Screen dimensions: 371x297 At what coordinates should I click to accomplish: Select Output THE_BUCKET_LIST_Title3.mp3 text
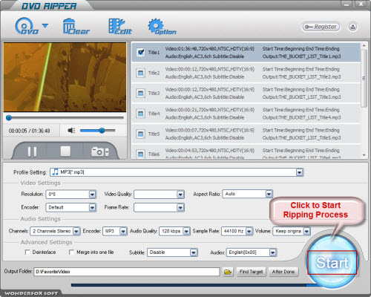[x=301, y=97]
